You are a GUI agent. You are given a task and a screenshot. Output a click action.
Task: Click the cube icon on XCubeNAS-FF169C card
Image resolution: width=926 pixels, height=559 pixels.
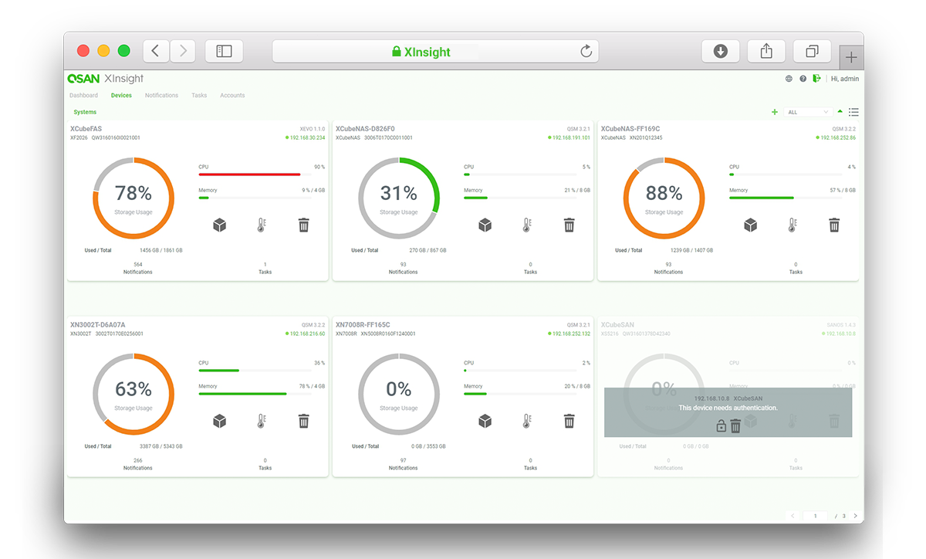[751, 225]
